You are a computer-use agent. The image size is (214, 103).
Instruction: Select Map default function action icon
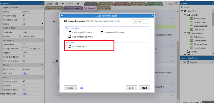(102, 32)
